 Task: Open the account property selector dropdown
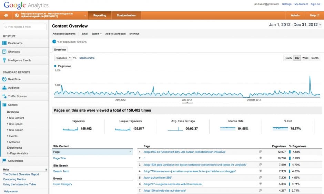tap(85, 16)
